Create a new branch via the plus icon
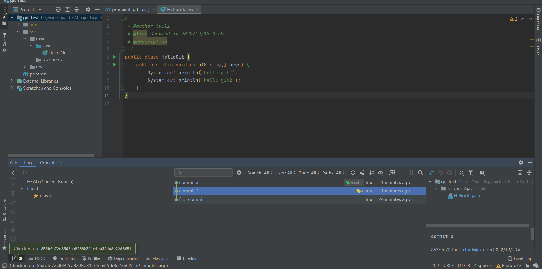The image size is (542, 269). coord(13,184)
